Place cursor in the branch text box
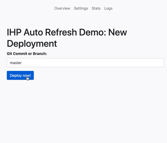167x143 pixels. tap(86, 63)
